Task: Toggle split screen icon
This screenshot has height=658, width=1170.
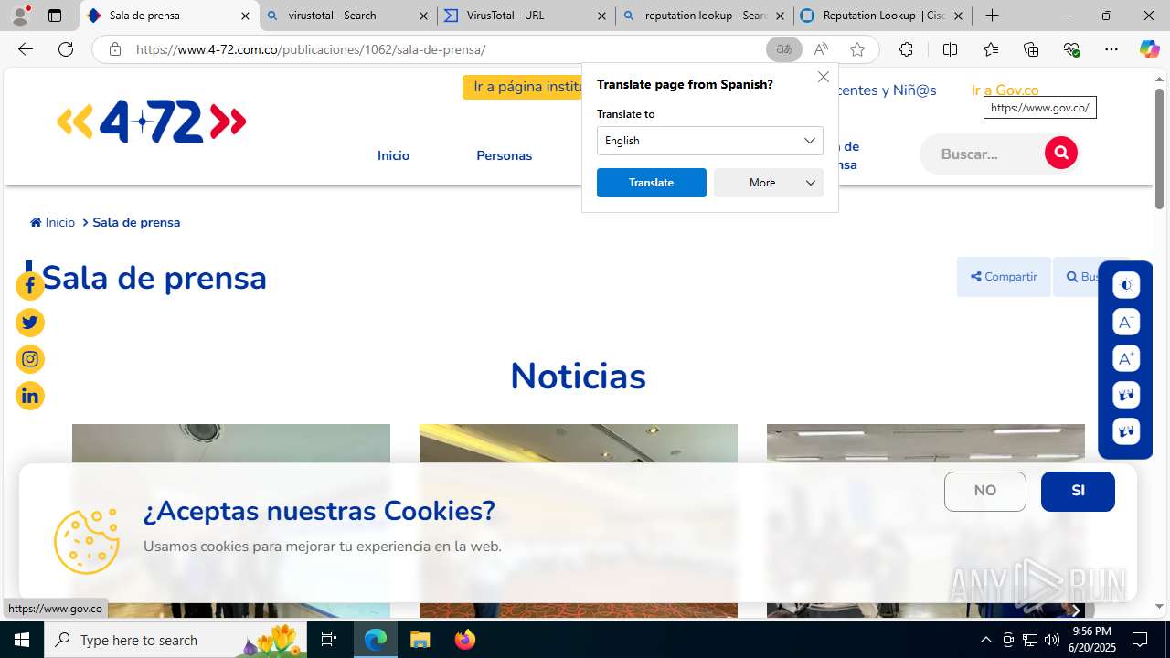Action: [950, 49]
